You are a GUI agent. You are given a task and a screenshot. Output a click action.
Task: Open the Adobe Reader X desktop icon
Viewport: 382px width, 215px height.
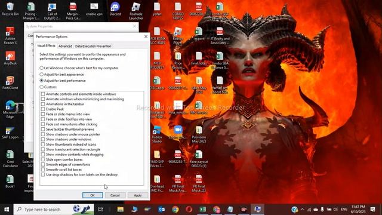(x=10, y=36)
